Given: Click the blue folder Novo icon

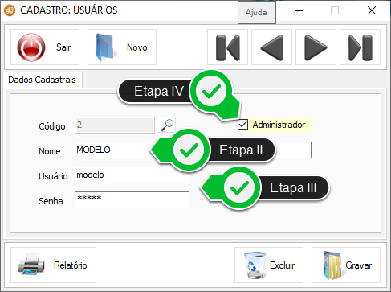Looking at the screenshot, I should point(106,47).
